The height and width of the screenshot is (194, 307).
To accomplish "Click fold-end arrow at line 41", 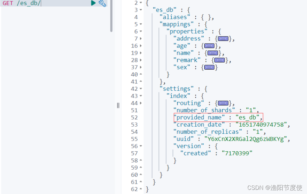I will (141, 81).
